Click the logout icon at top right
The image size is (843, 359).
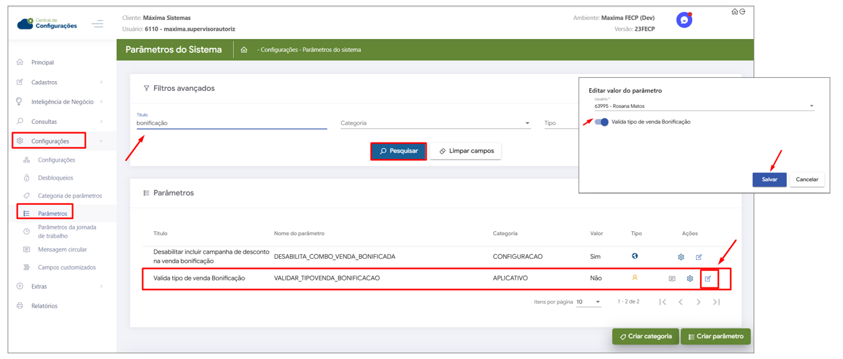743,11
